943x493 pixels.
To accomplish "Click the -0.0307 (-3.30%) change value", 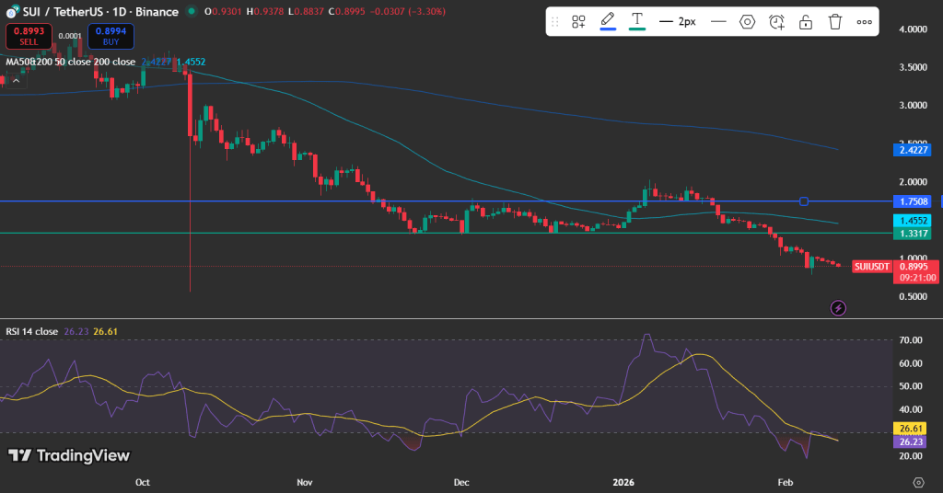I will (407, 11).
